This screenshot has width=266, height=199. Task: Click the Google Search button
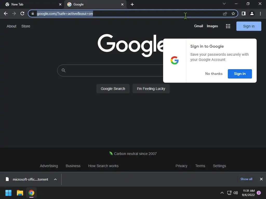tap(113, 89)
